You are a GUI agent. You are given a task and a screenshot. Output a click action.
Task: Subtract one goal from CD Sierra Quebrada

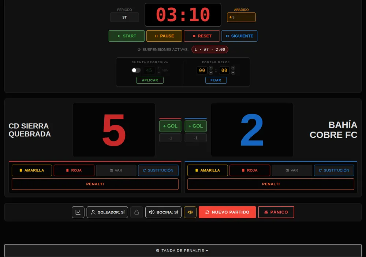(170, 138)
